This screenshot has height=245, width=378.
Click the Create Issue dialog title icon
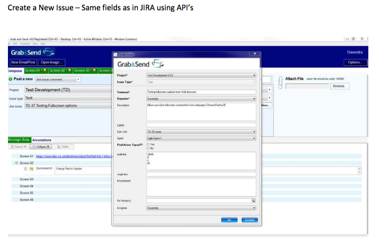coord(115,54)
